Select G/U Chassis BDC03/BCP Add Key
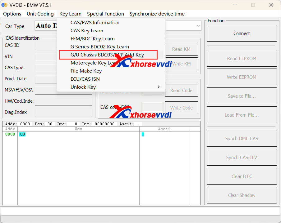The image size is (281, 223). [107, 55]
